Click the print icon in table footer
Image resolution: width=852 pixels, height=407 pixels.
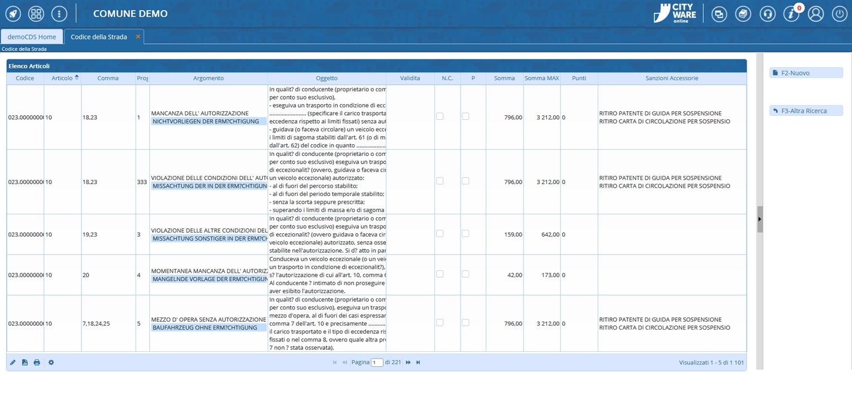click(x=37, y=362)
